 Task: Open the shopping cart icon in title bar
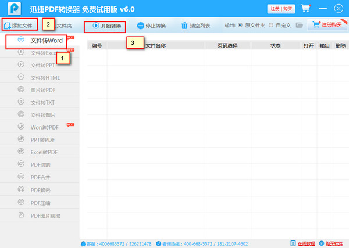pyautogui.click(x=306, y=9)
